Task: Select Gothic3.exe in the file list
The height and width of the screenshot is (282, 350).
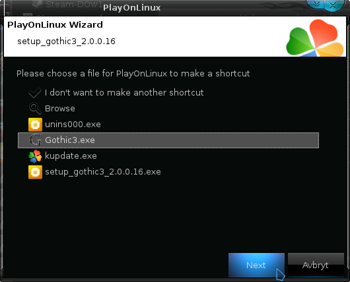Action: [168, 140]
